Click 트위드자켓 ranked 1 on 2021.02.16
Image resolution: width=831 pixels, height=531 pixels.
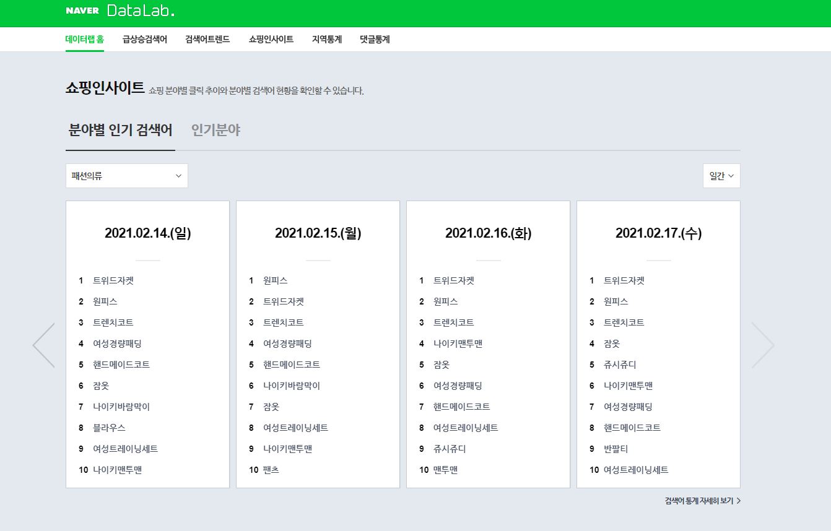pyautogui.click(x=454, y=280)
